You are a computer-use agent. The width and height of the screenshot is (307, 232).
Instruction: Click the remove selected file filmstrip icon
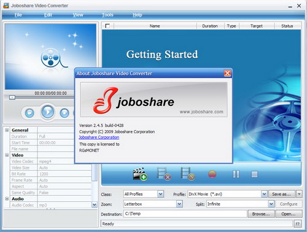point(164,174)
